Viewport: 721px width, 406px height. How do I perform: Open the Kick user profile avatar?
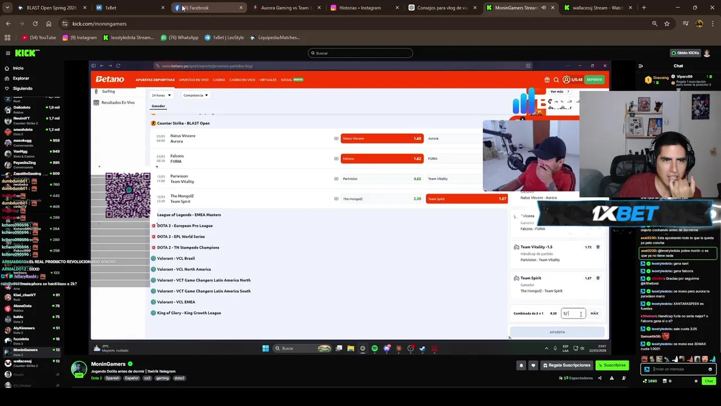(707, 53)
